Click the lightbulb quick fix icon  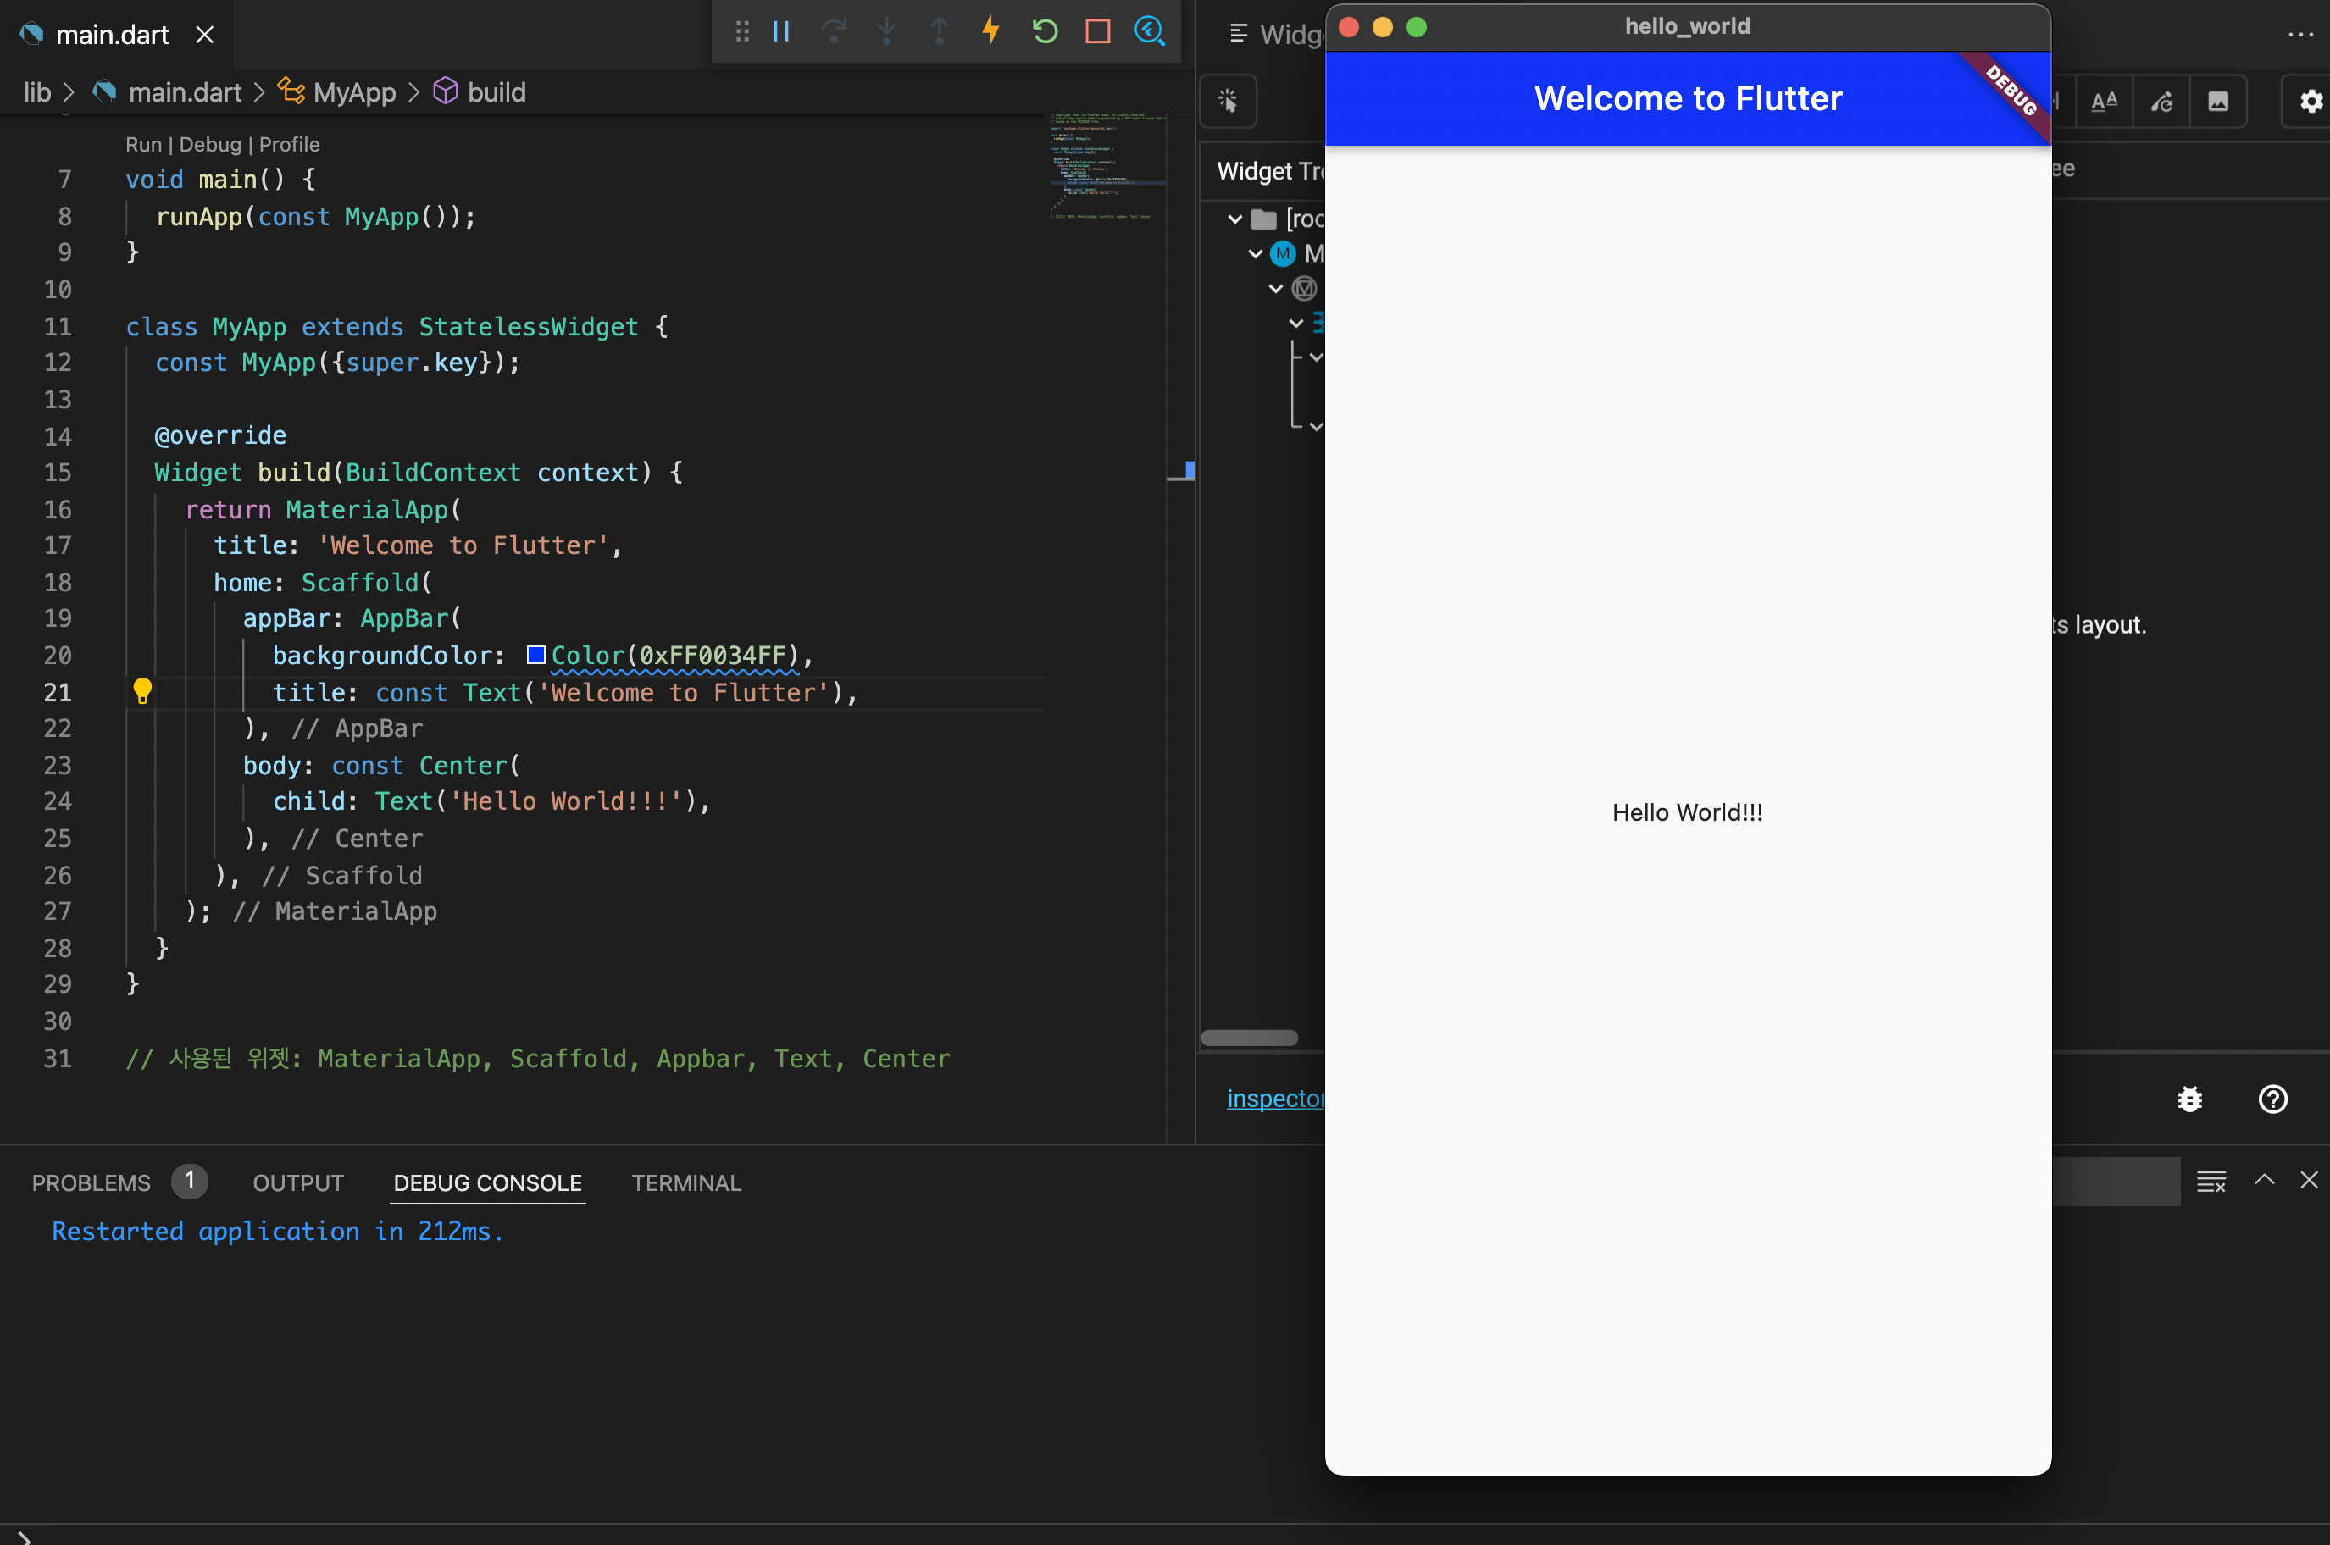142,692
